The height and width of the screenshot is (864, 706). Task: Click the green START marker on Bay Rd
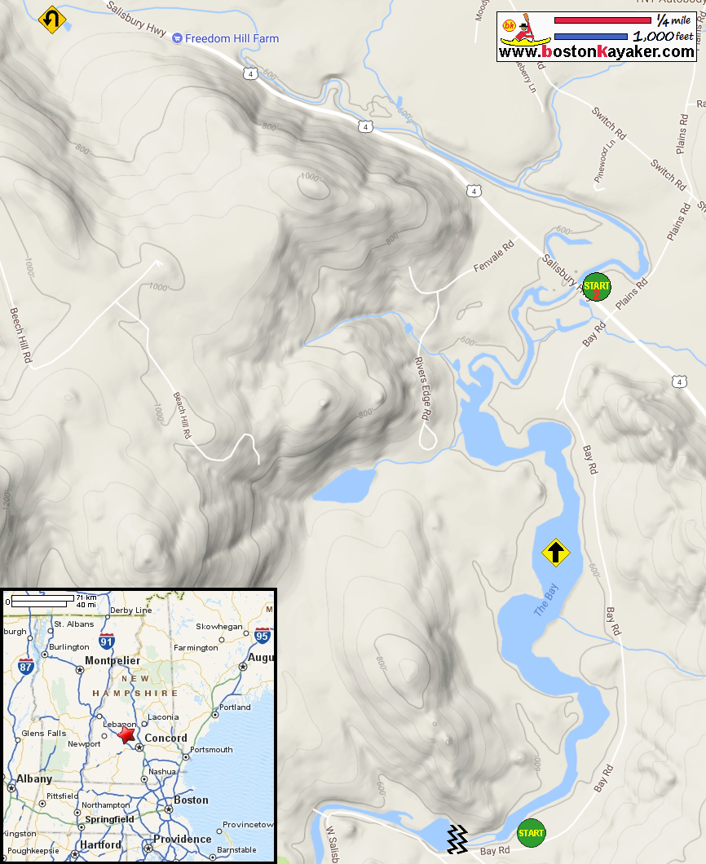pos(532,833)
